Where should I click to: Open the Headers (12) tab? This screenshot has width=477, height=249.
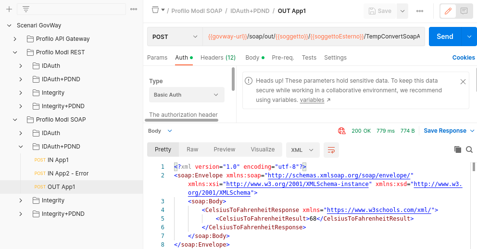point(218,58)
